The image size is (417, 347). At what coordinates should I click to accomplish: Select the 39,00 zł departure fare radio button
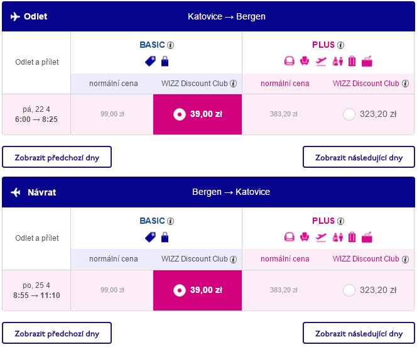click(x=180, y=114)
